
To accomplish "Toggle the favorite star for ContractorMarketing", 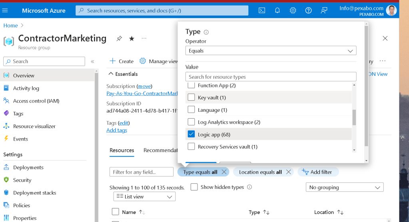I will (x=132, y=39).
